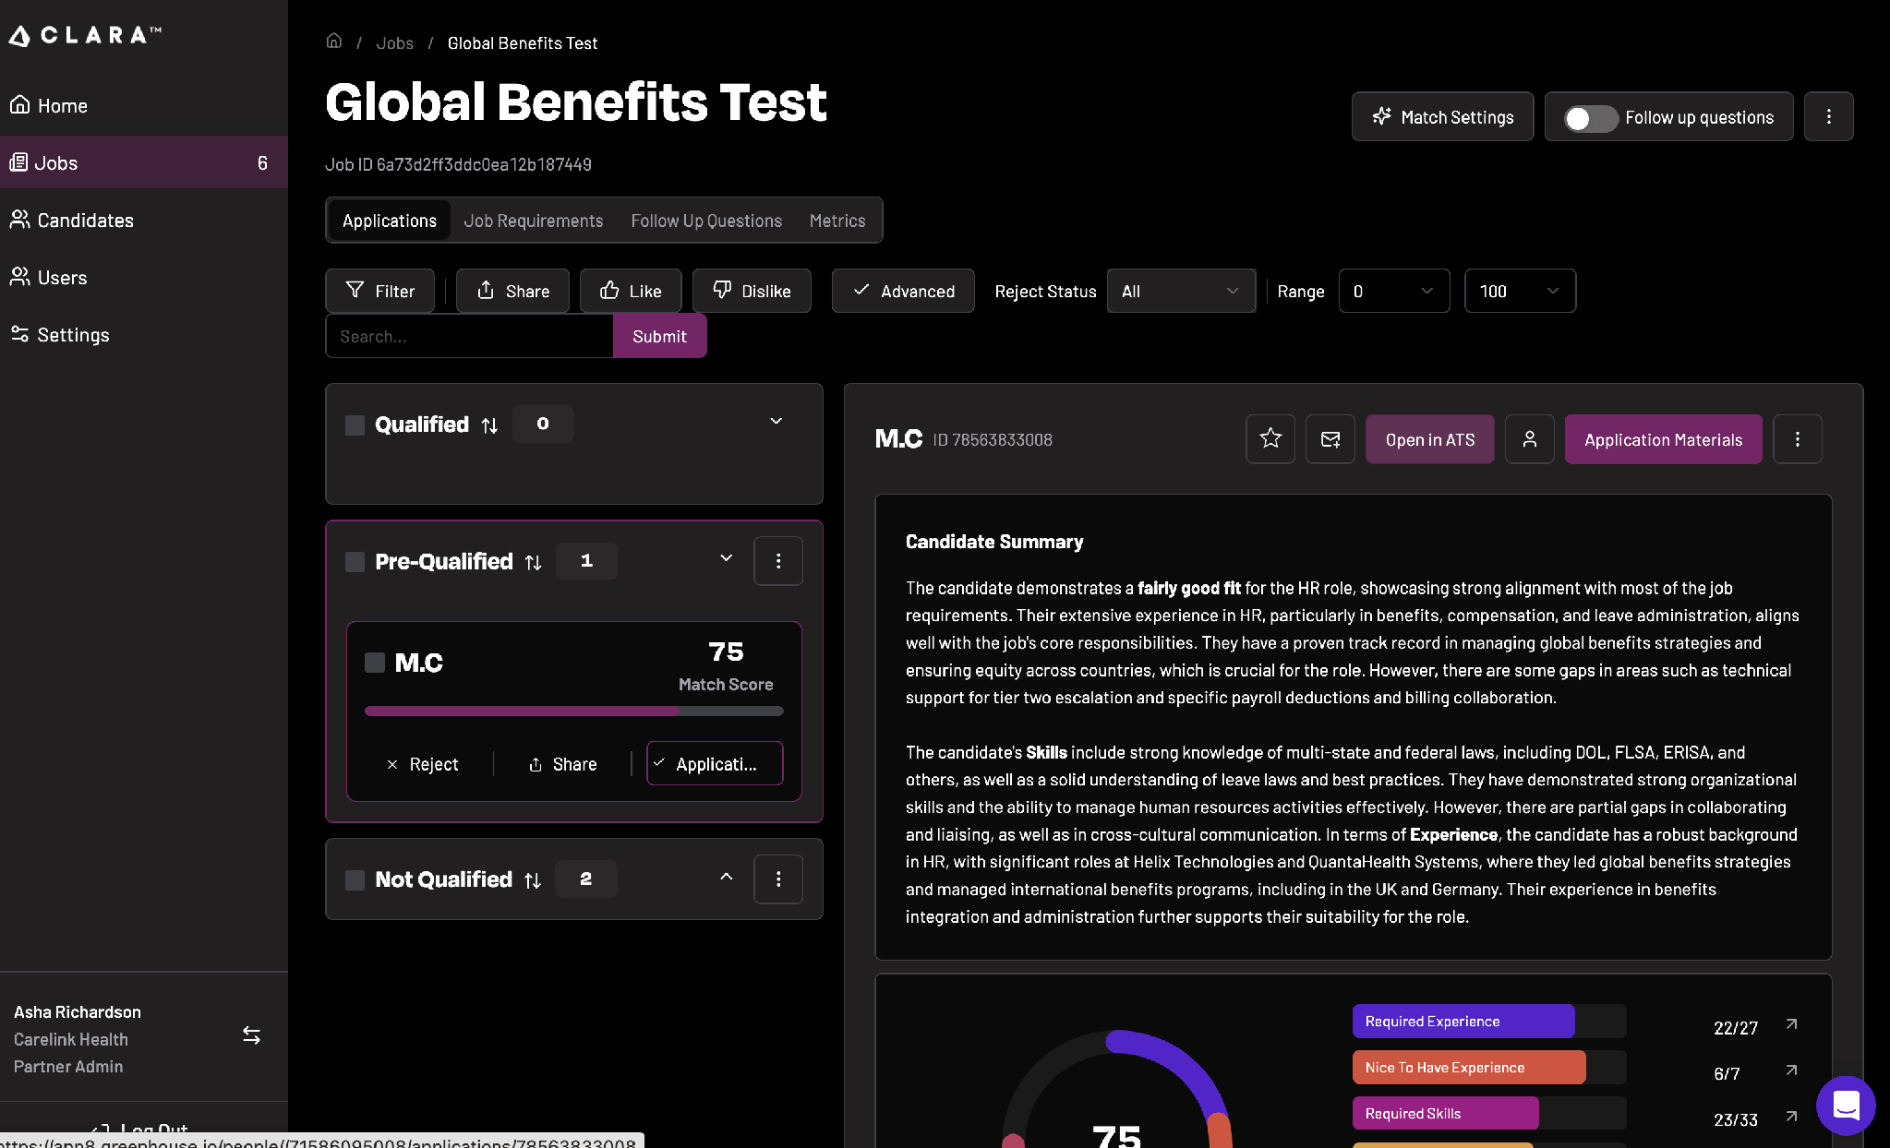Click the Job ID text

(x=458, y=164)
